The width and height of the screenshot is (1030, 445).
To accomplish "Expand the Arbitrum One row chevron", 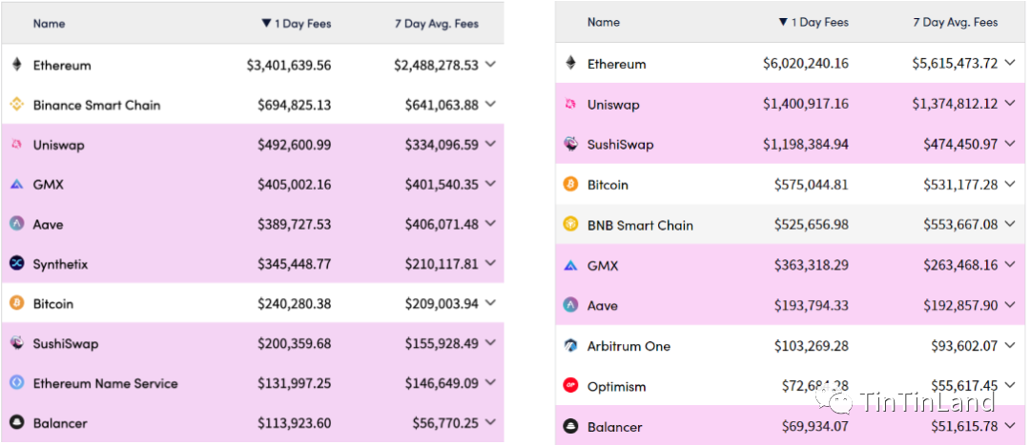I will [x=1010, y=346].
